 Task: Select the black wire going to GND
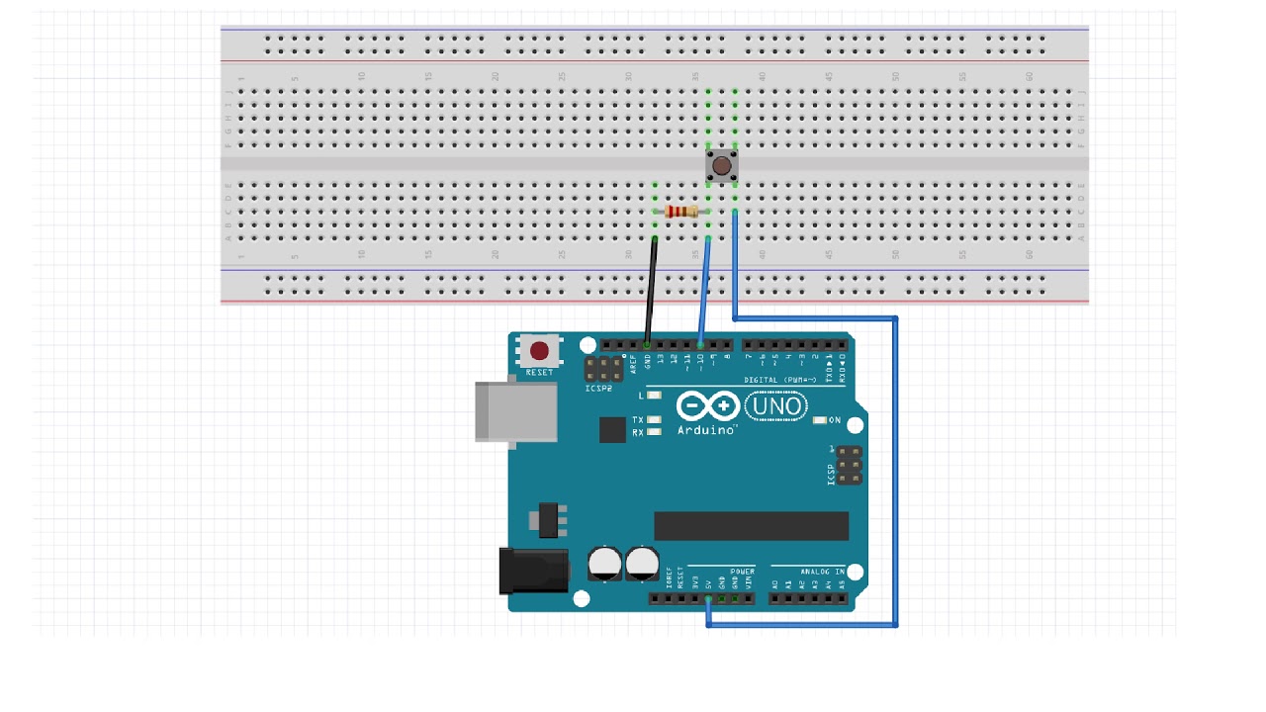[652, 291]
